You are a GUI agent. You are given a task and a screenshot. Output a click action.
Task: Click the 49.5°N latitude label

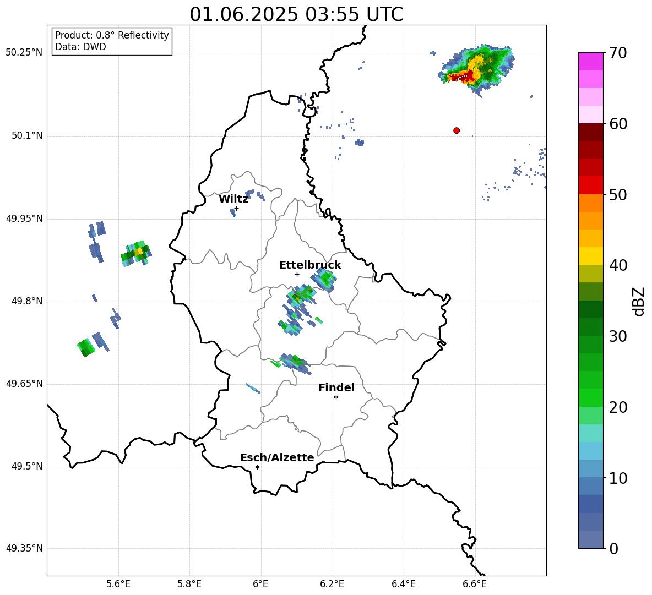(x=27, y=466)
